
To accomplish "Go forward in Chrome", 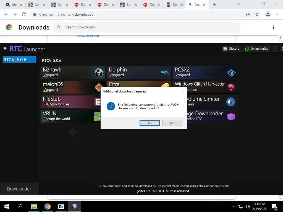I will coord(15,14).
